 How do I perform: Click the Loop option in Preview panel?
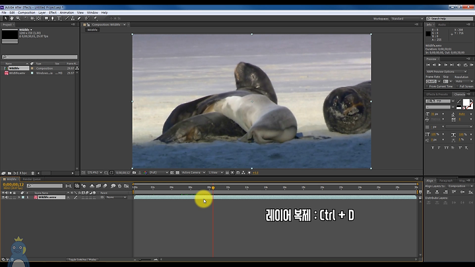click(x=466, y=65)
